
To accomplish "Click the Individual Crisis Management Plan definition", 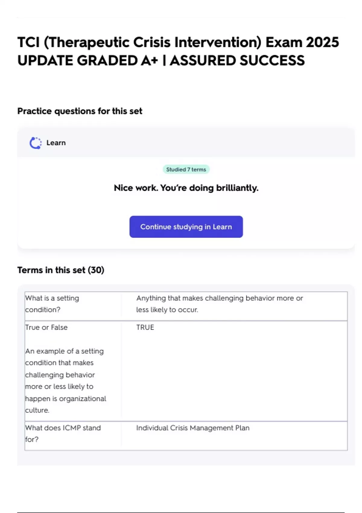I will pos(193,428).
